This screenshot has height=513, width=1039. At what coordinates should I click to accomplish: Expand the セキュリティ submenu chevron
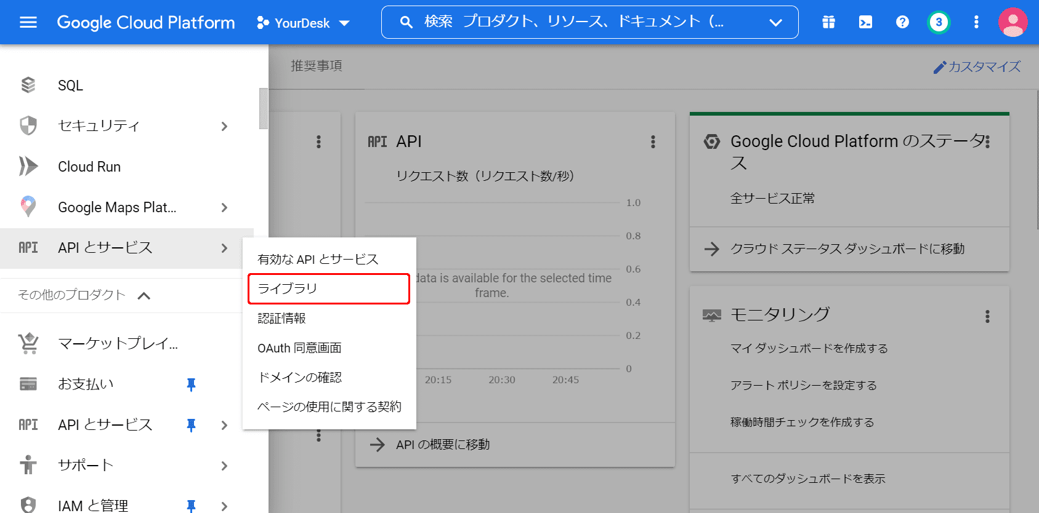[x=224, y=126]
